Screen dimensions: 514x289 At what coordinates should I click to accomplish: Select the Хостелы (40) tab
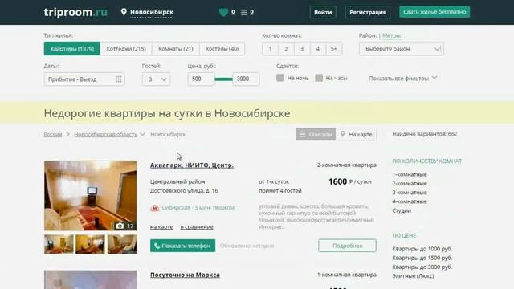pos(222,48)
